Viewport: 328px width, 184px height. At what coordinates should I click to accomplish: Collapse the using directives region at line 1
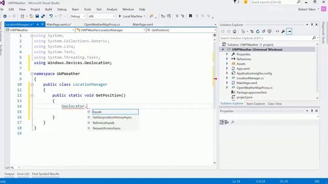pyautogui.click(x=32, y=36)
